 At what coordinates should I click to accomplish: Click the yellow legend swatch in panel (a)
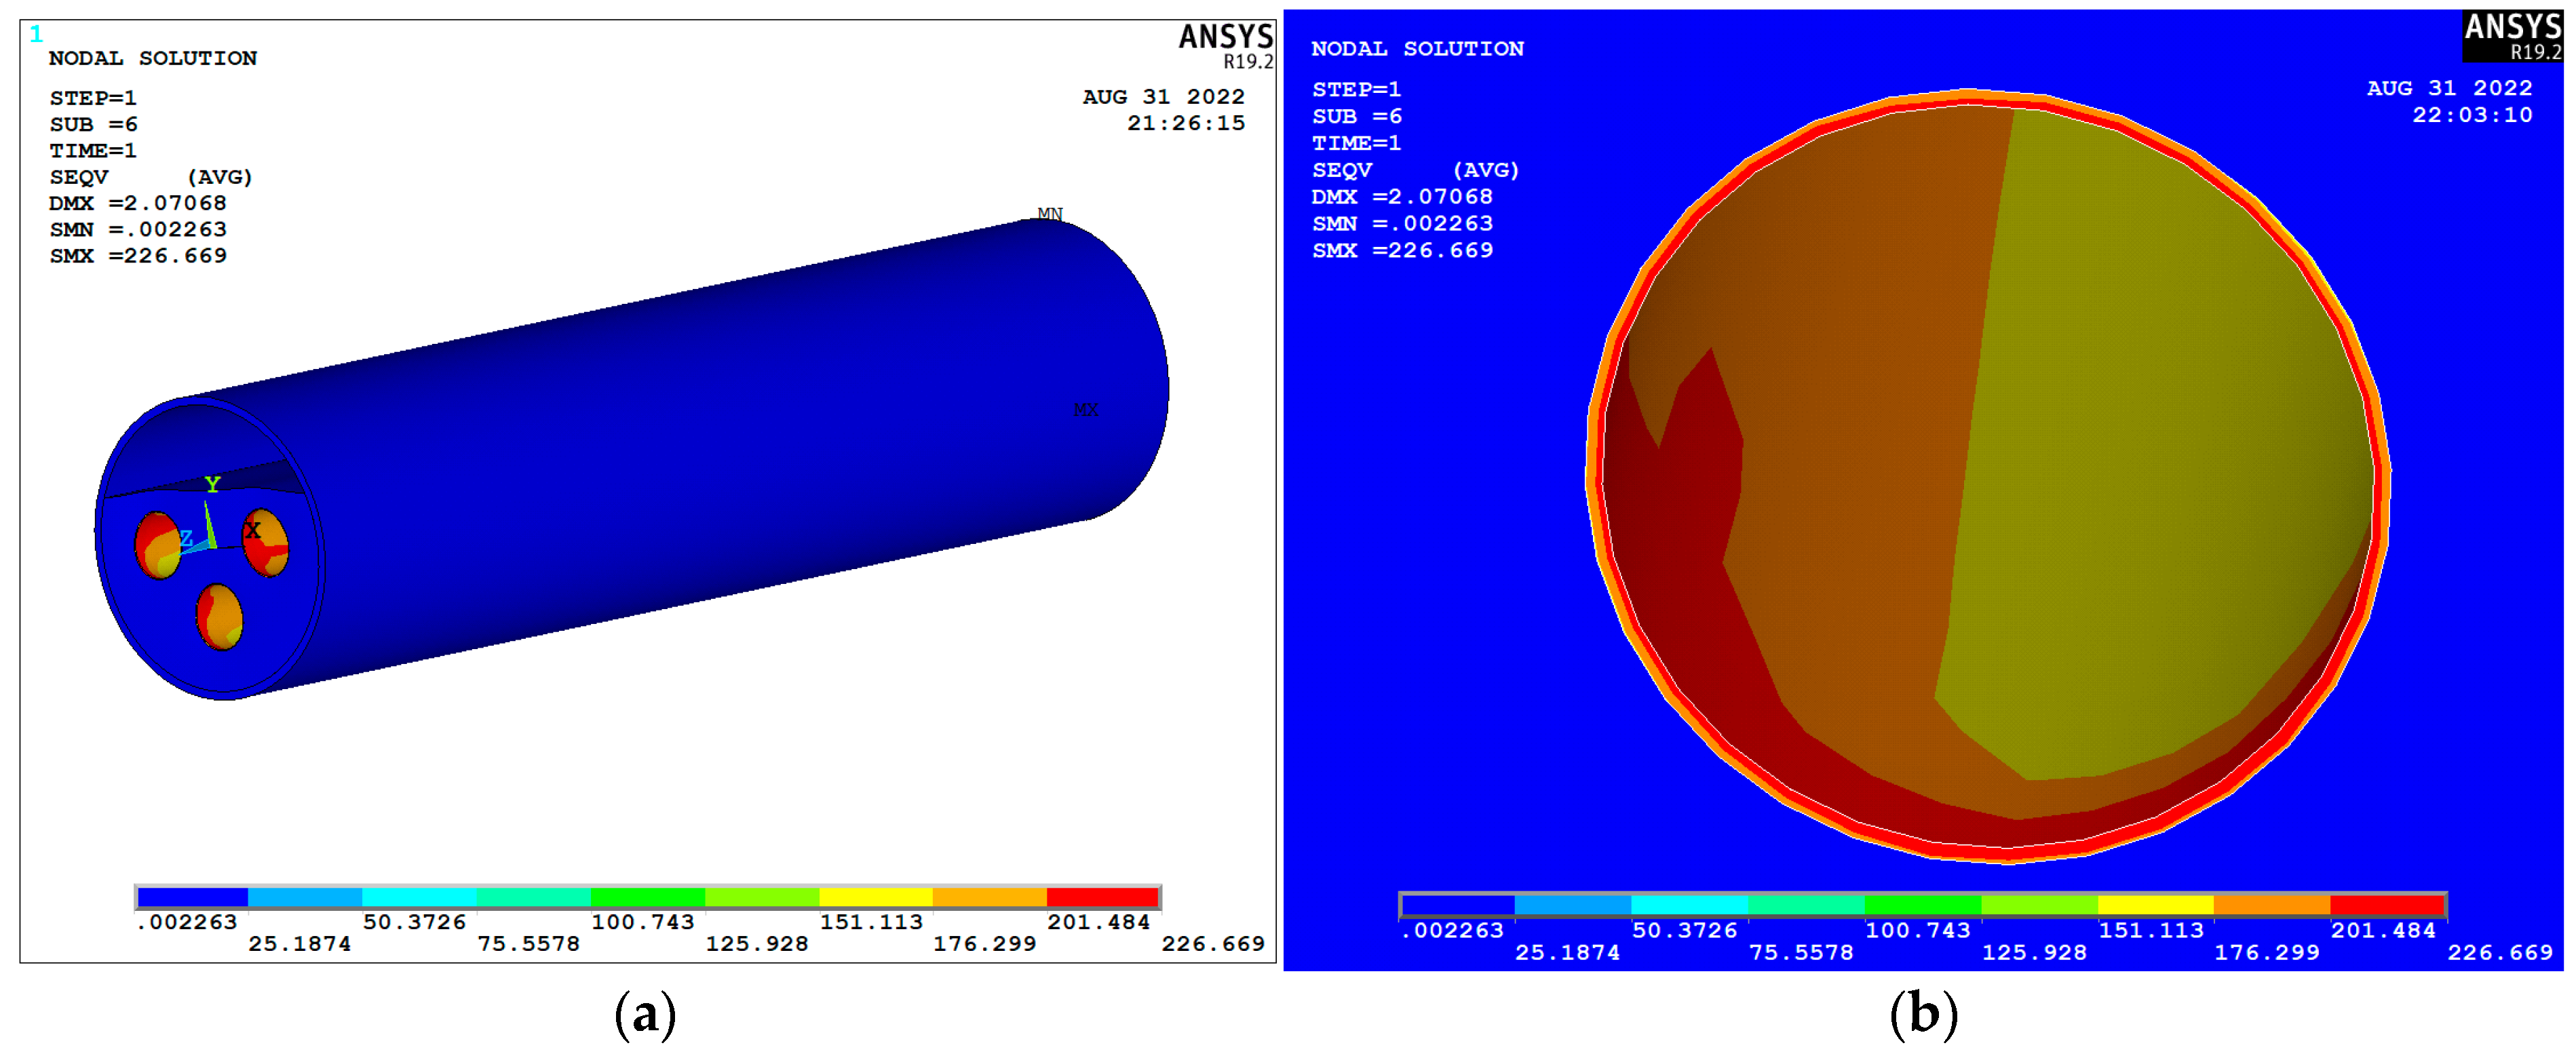(x=875, y=897)
